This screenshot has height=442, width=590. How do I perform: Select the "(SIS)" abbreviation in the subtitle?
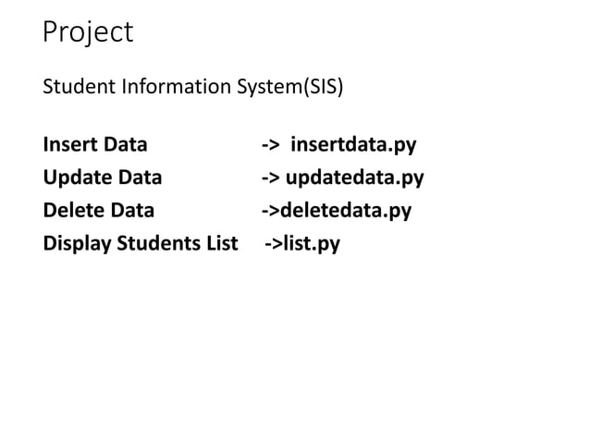(x=324, y=87)
